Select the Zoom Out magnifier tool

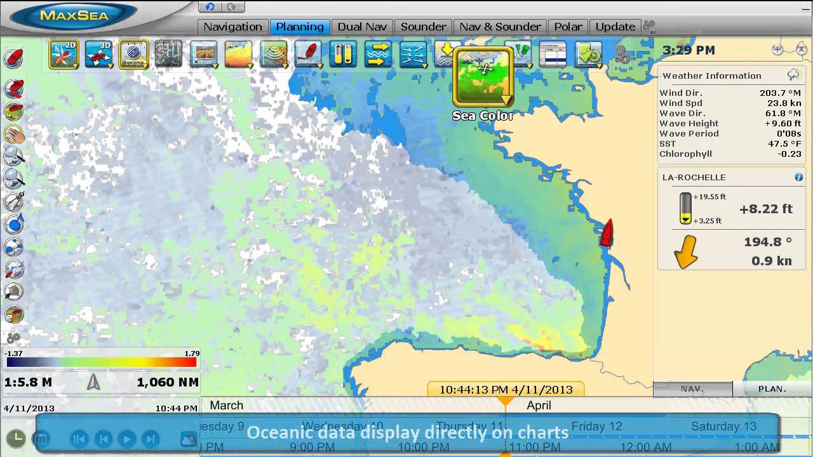(x=14, y=180)
